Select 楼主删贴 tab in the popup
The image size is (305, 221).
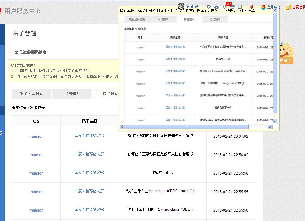189,19
